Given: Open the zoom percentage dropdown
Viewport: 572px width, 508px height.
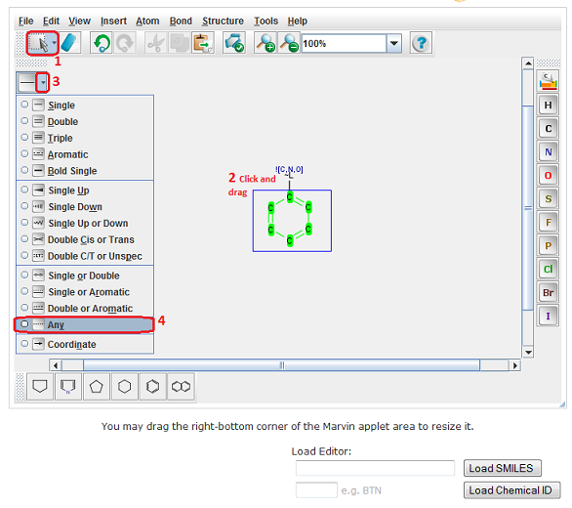Looking at the screenshot, I should (x=394, y=43).
